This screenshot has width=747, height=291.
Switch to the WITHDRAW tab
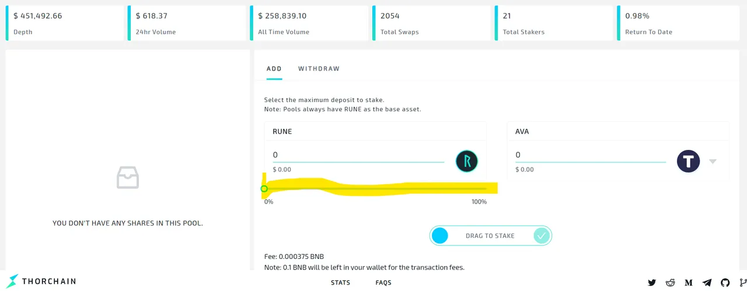(x=319, y=69)
